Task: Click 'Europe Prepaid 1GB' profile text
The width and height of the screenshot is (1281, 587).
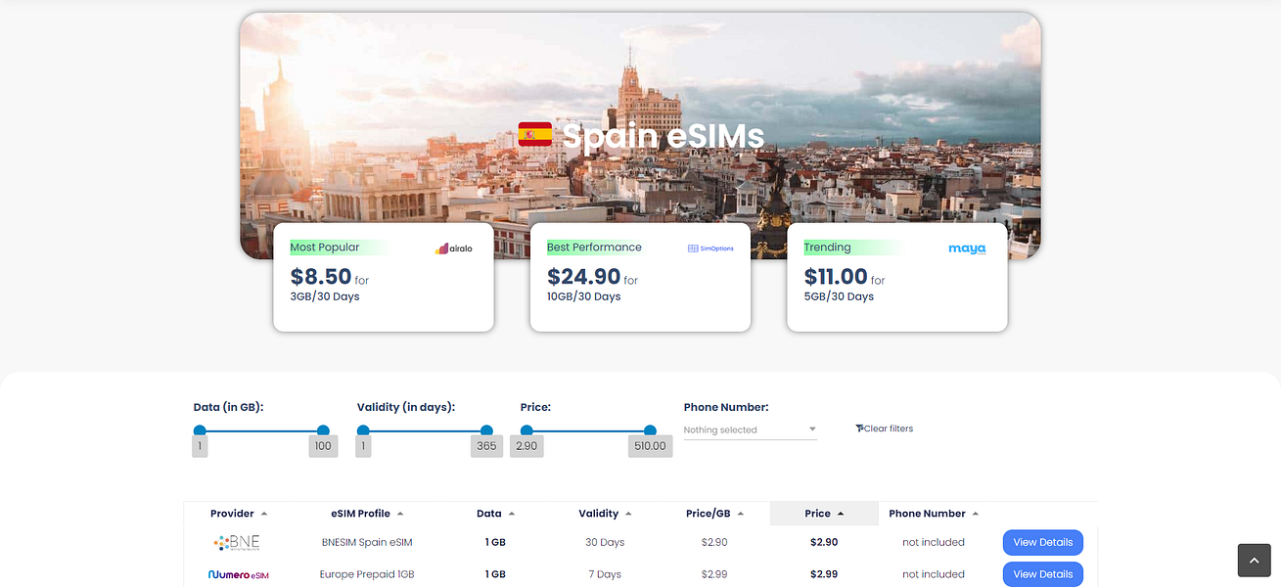Action: 367,574
